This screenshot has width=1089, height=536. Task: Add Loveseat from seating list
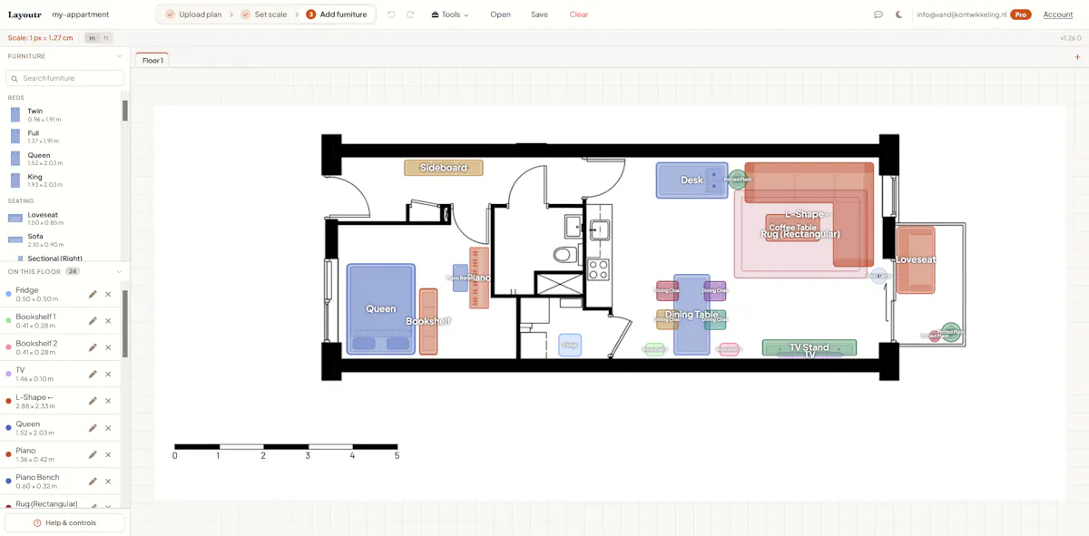point(60,219)
